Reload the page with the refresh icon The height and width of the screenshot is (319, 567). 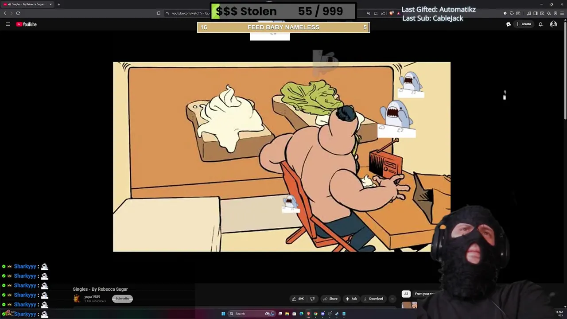pos(18,13)
